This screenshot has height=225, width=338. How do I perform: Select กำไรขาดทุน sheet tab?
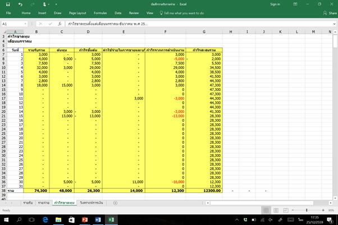tap(65, 203)
